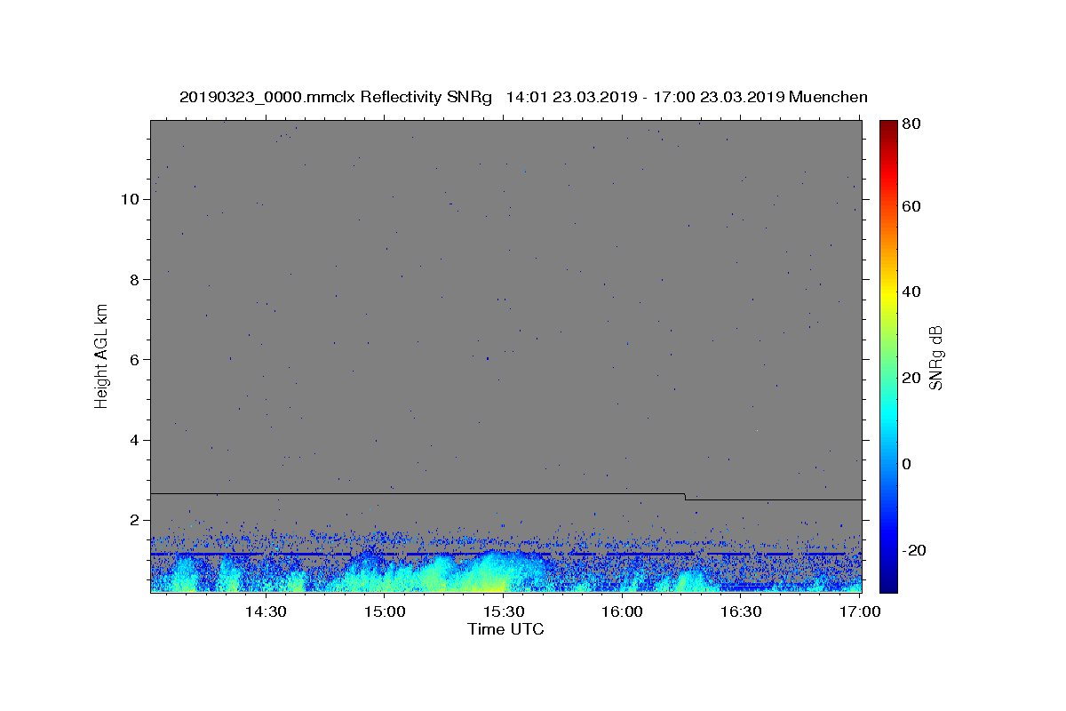Click the plot title text starting with 20190323_0000.mmclx
The height and width of the screenshot is (711, 1066).
pyautogui.click(x=523, y=97)
